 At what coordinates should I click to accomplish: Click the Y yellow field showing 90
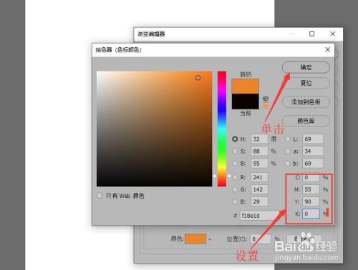click(x=311, y=201)
